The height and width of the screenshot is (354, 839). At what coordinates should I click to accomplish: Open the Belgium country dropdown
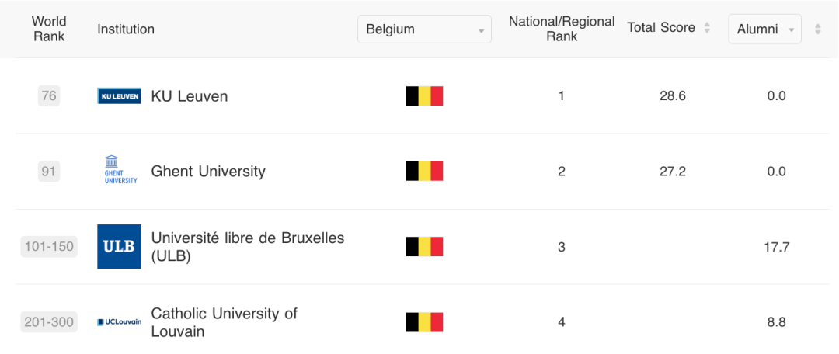pos(424,29)
